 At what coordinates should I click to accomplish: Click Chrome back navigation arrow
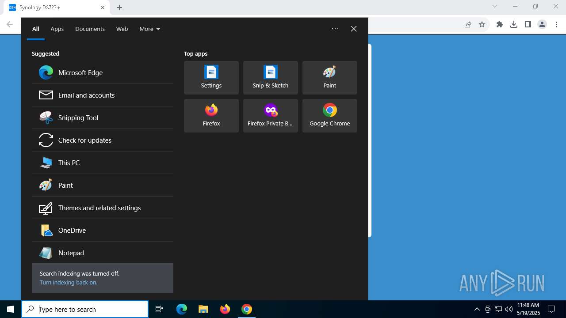pos(10,24)
